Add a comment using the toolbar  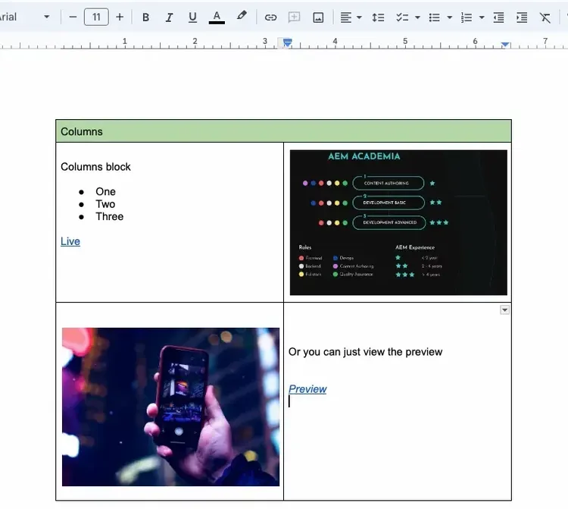click(x=294, y=17)
